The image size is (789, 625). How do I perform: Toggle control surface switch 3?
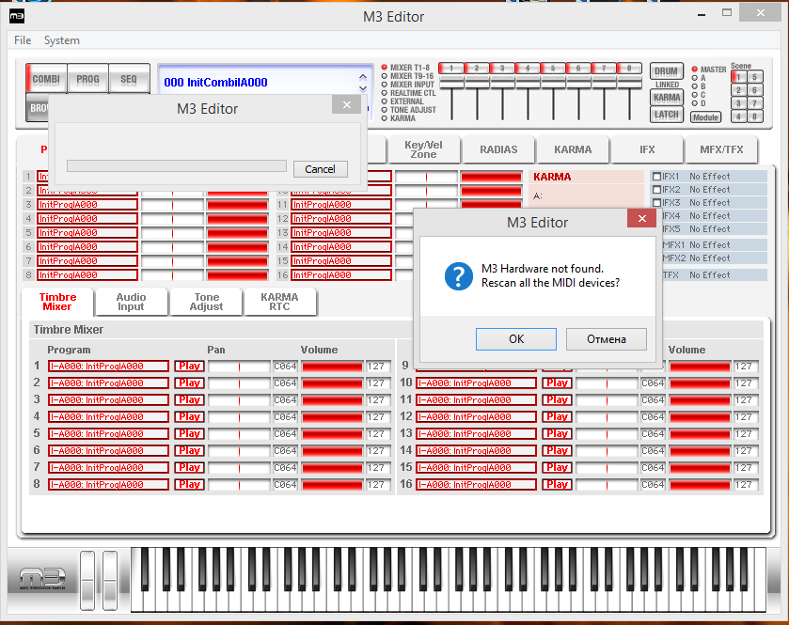(502, 68)
